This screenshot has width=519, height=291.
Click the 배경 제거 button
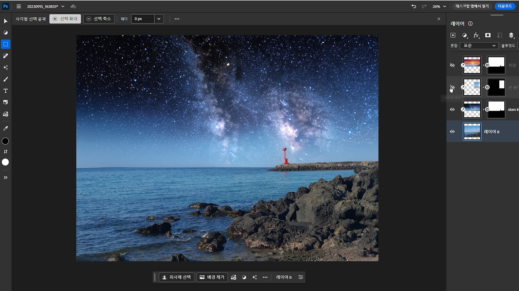[212, 277]
